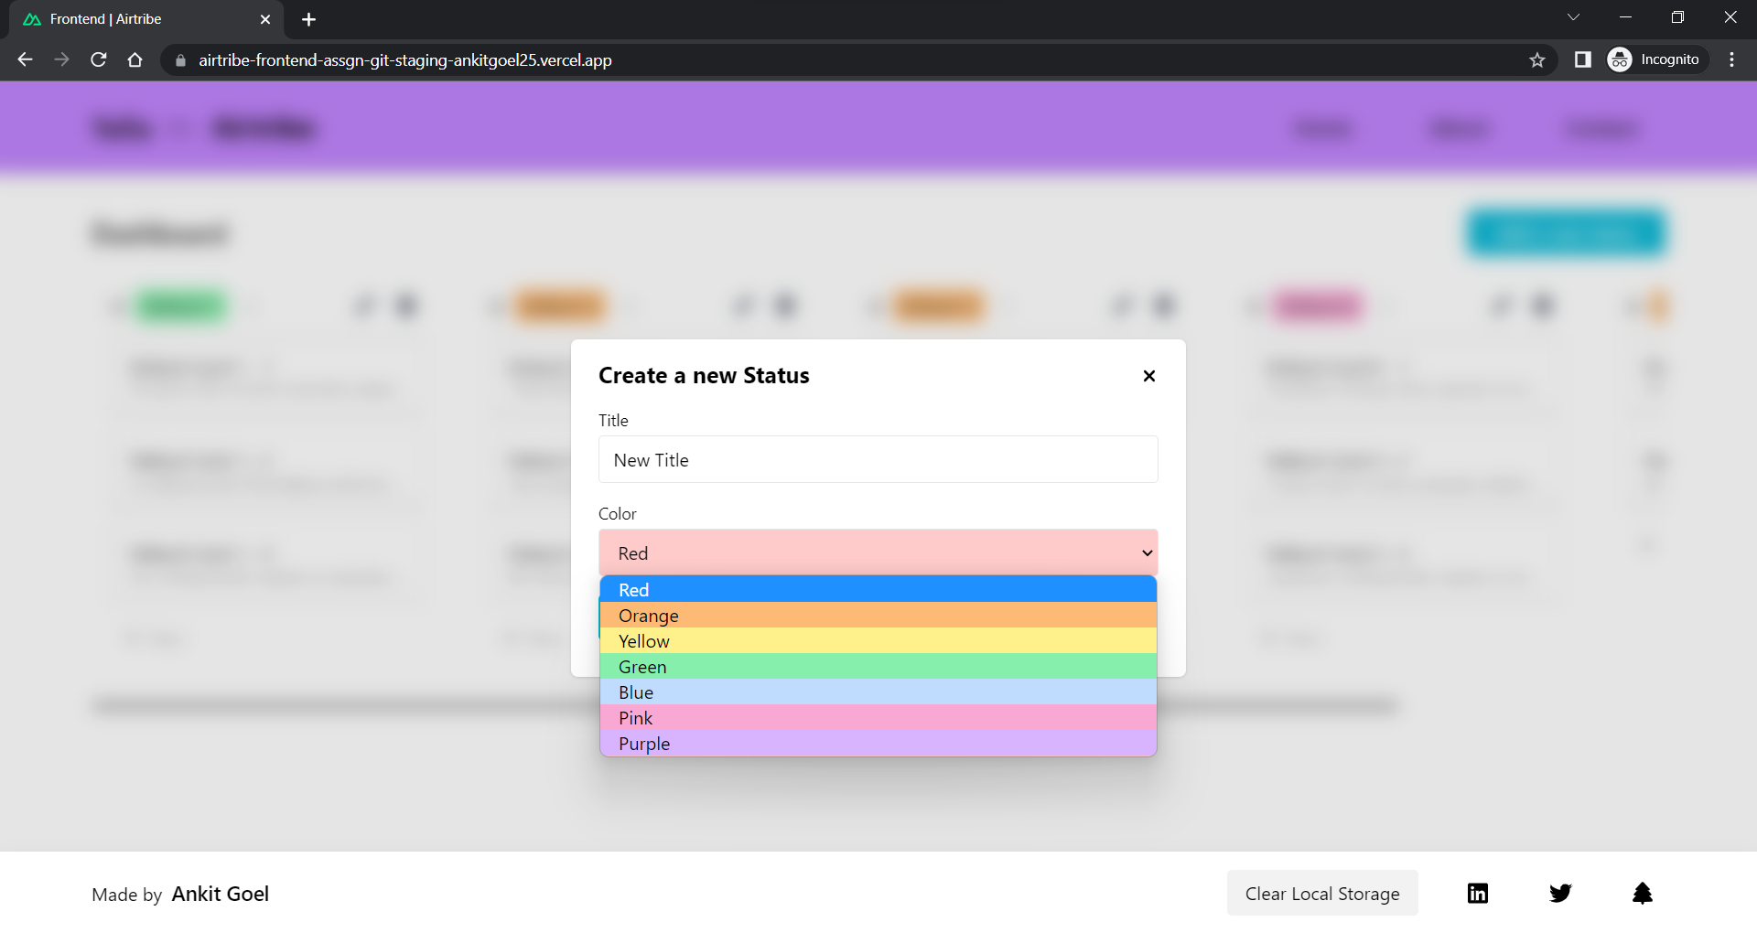1757x933 pixels.
Task: Open the Color dropdown showing Red
Action: click(878, 552)
